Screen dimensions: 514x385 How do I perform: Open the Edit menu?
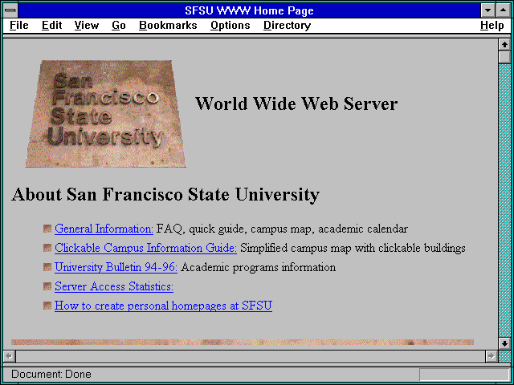[51, 26]
